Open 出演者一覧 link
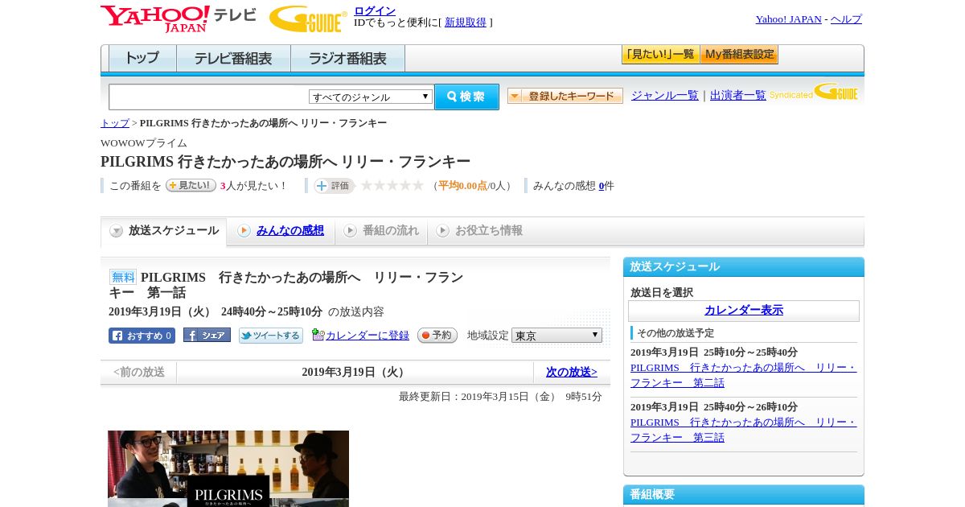This screenshot has width=965, height=507. tap(738, 95)
